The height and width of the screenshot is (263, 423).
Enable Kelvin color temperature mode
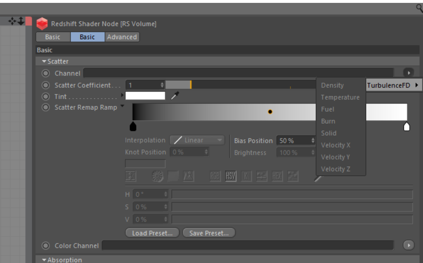[x=246, y=176]
